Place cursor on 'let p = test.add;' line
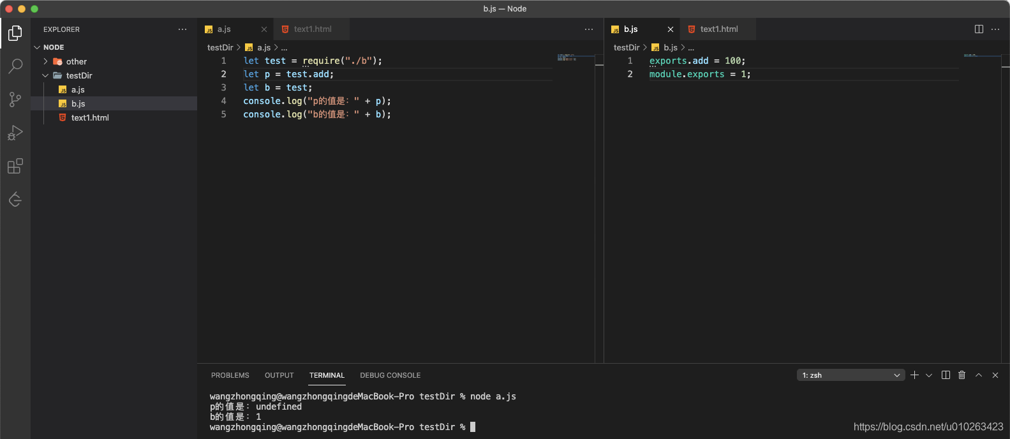The image size is (1010, 439). pos(288,74)
